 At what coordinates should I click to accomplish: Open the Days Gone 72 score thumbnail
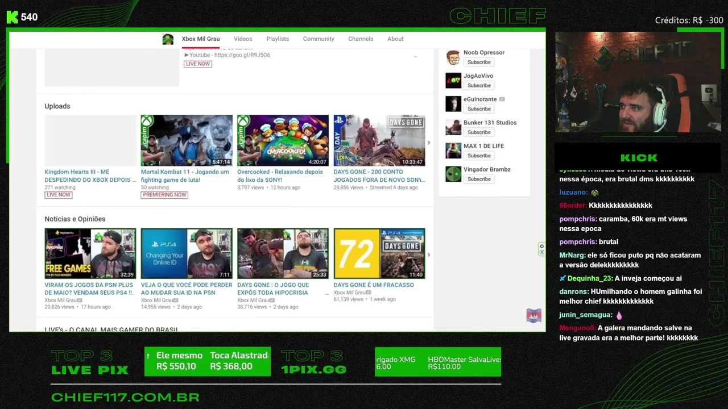[379, 253]
